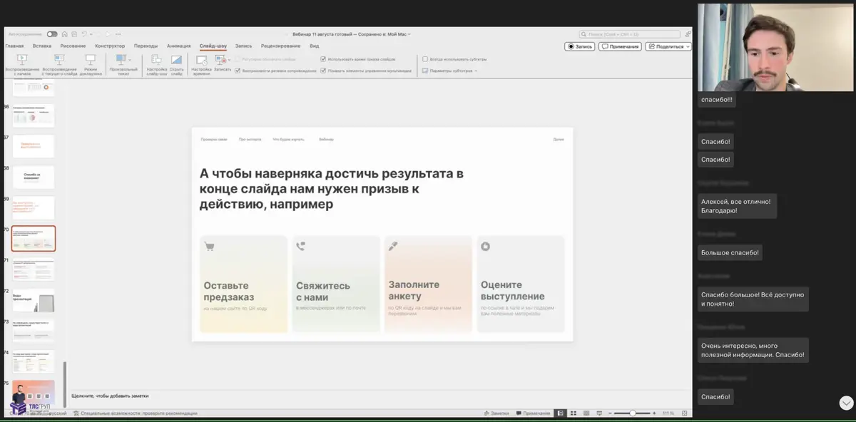The width and height of the screenshot is (856, 422).
Task: Click the Примечания comments button at top right
Action: point(620,46)
